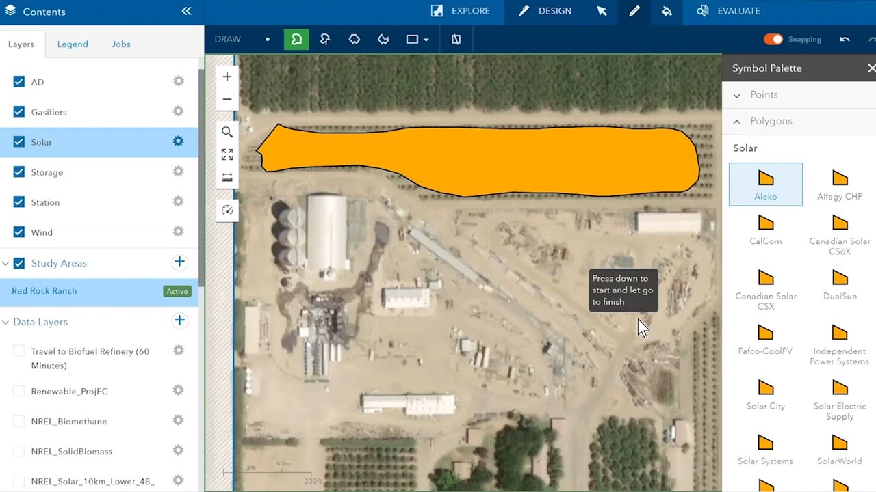Viewport: 876px width, 492px height.
Task: Choose the Fafco-CoolPV symbol
Action: (x=766, y=340)
